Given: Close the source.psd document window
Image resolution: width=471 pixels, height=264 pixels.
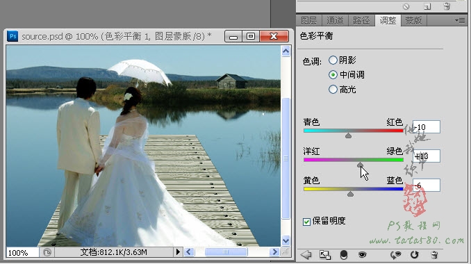Looking at the screenshot, I should (x=274, y=37).
